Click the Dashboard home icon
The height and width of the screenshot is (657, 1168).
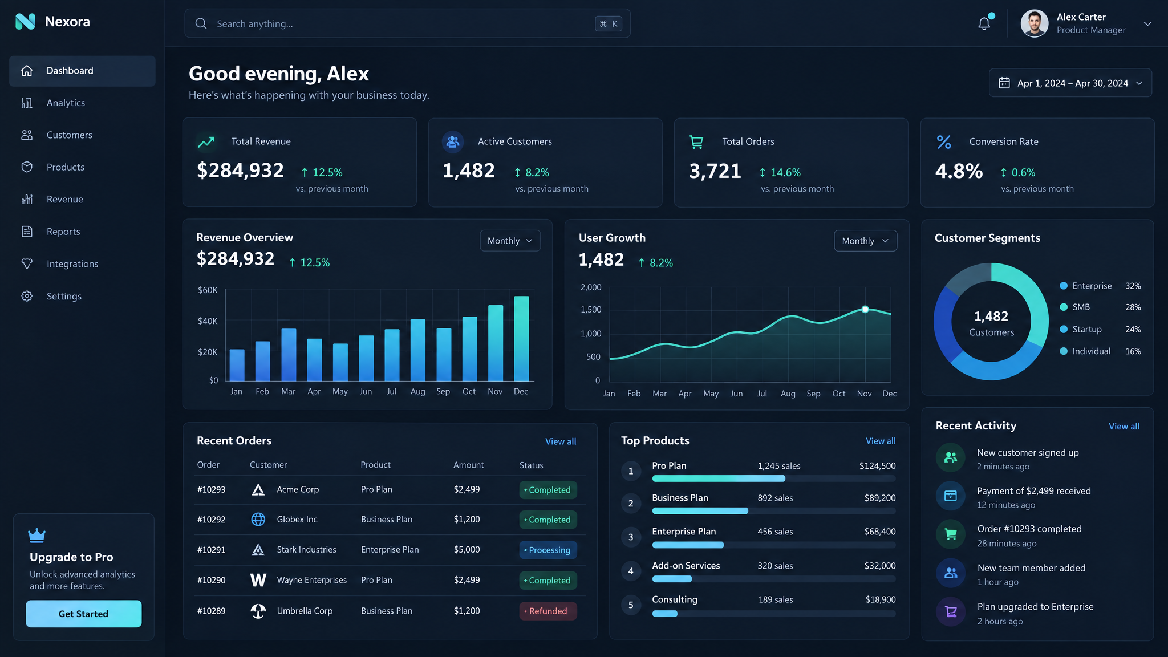click(27, 71)
